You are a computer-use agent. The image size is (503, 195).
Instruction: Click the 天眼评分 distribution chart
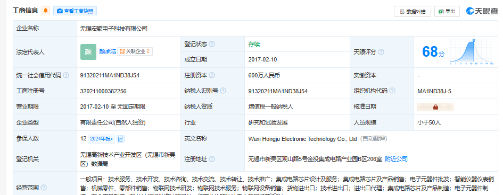click(x=471, y=52)
